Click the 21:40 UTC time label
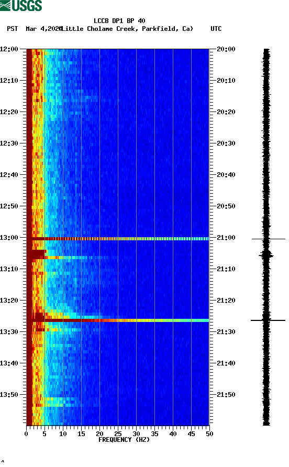 tap(226, 363)
